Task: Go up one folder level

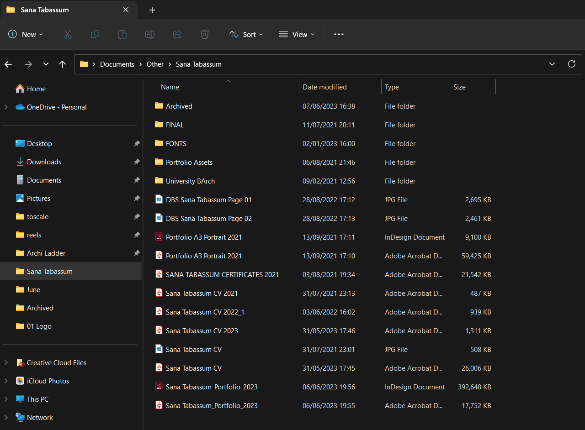Action: (x=63, y=64)
